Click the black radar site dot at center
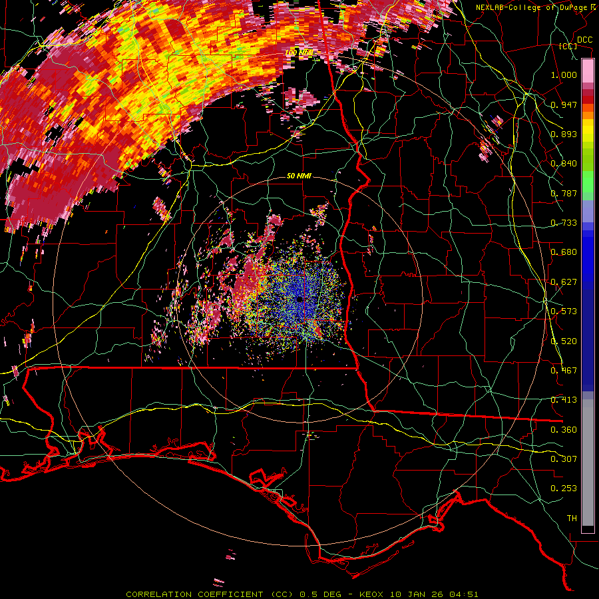Image resolution: width=599 pixels, height=599 pixels. tap(299, 299)
